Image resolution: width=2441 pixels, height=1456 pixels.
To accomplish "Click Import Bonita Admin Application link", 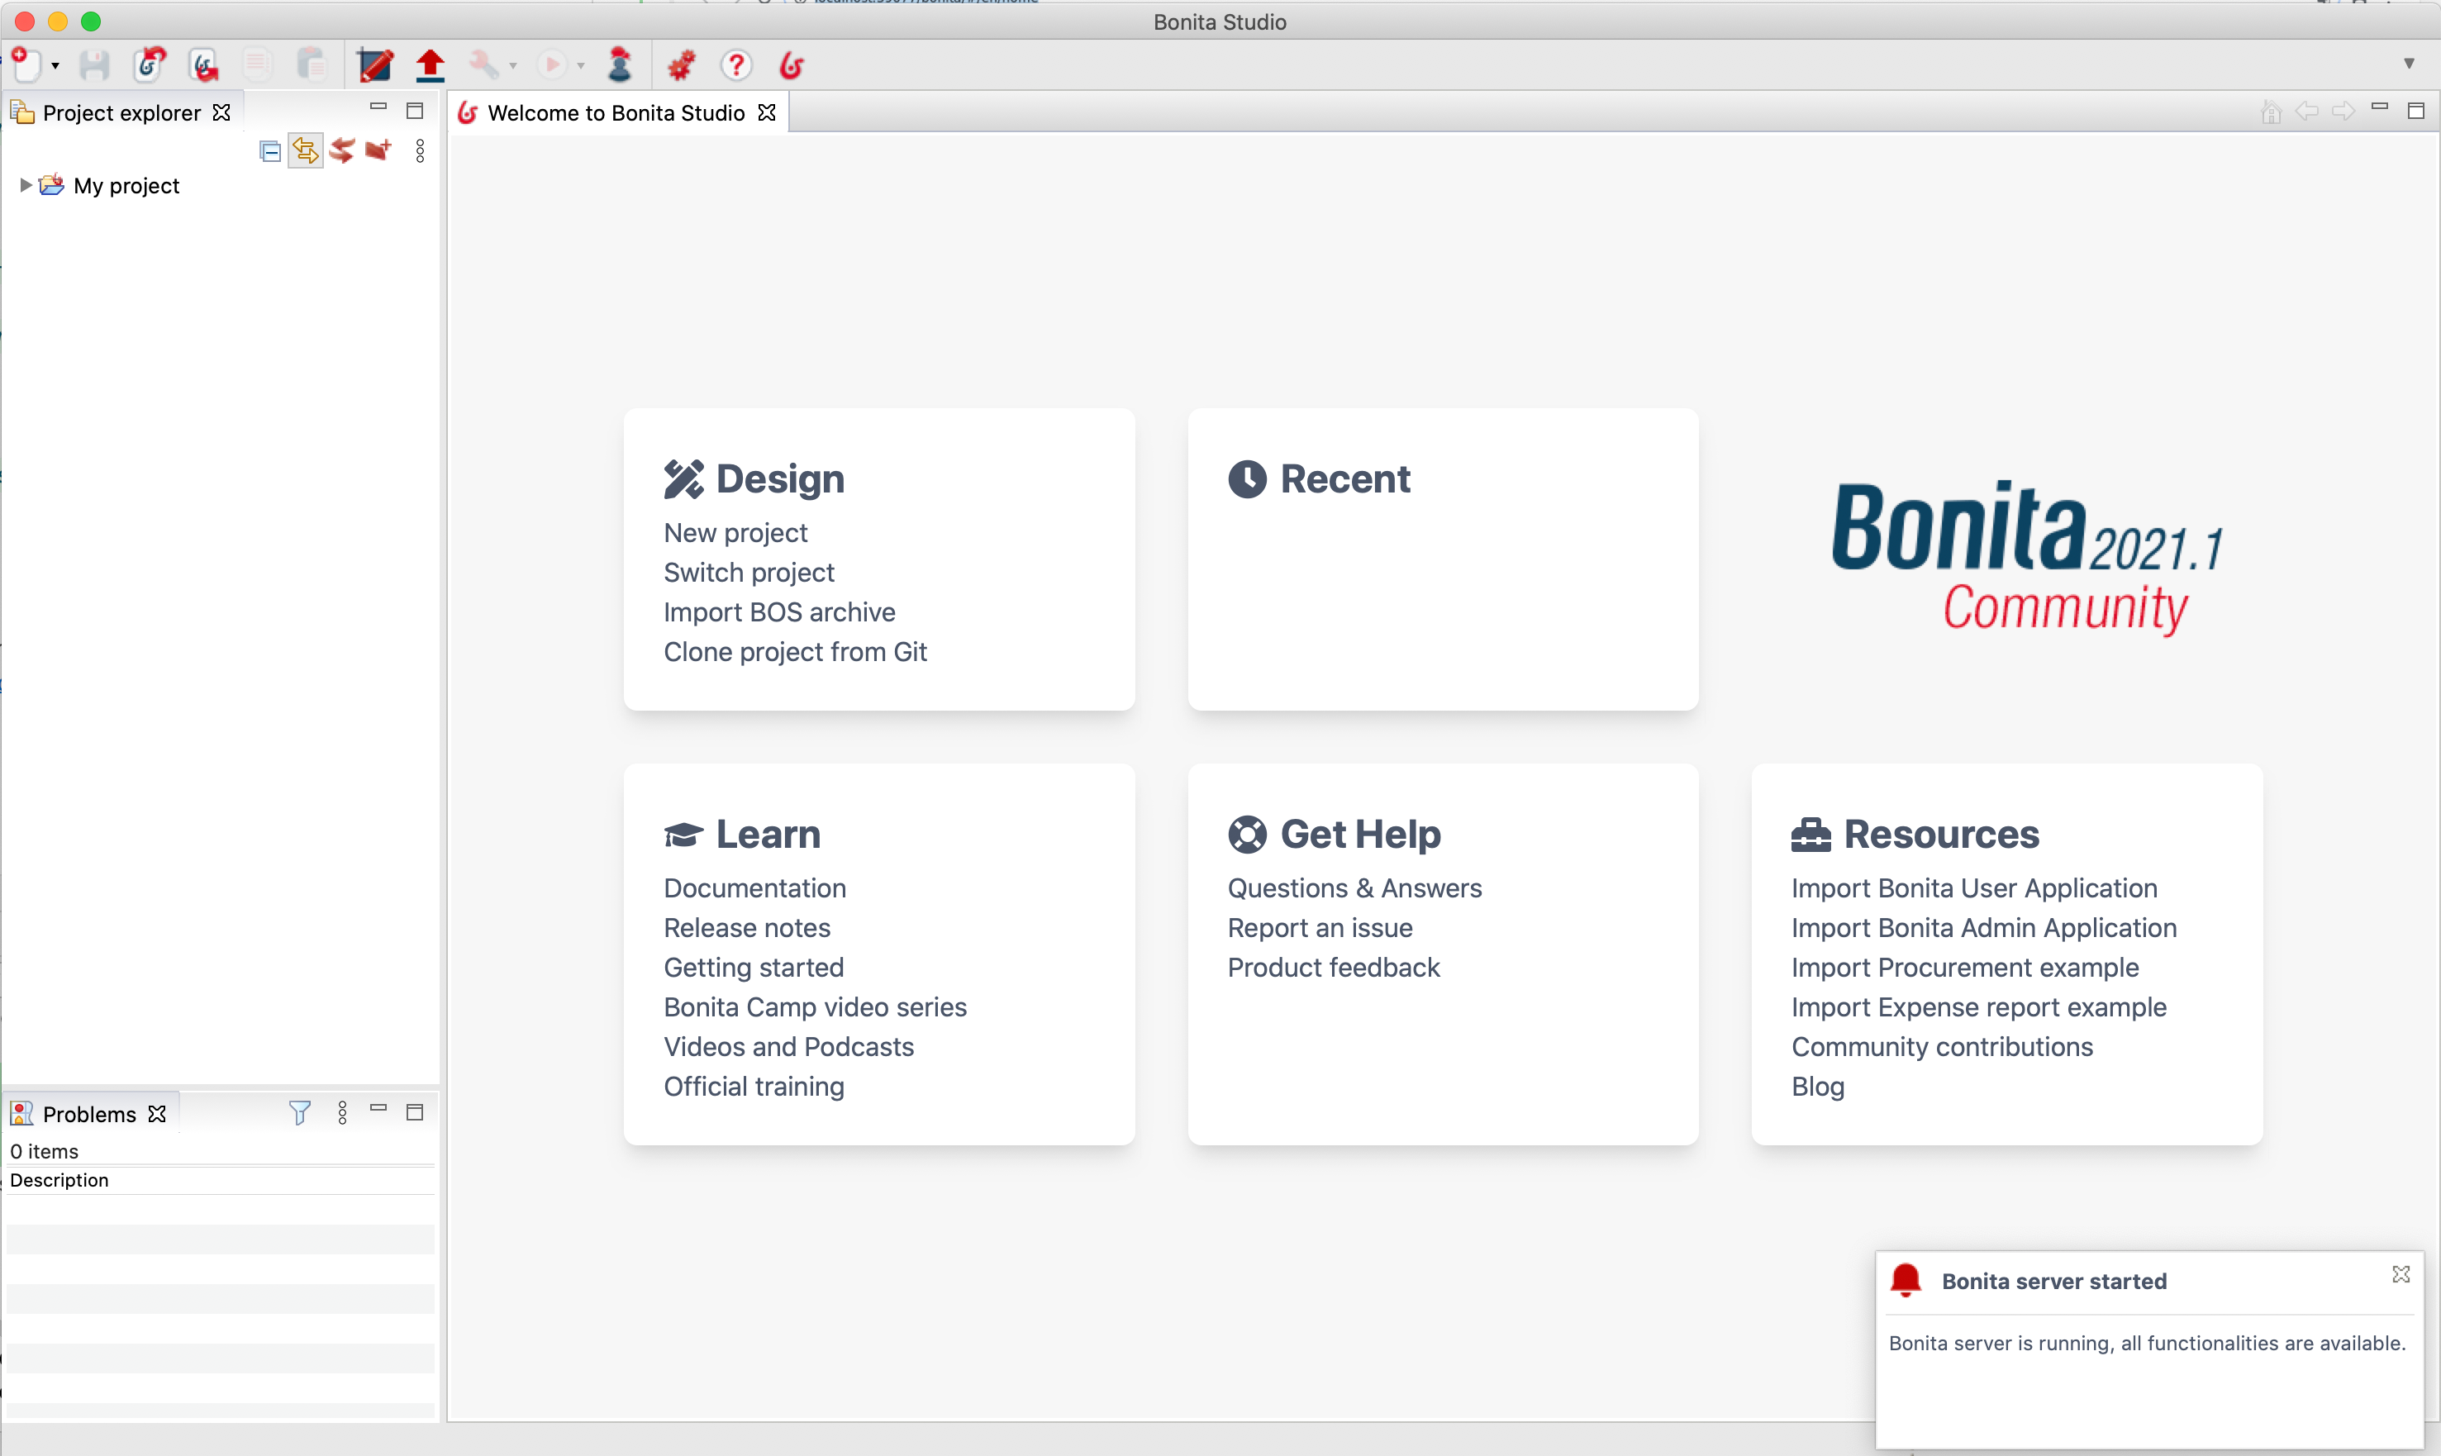I will click(x=1984, y=928).
